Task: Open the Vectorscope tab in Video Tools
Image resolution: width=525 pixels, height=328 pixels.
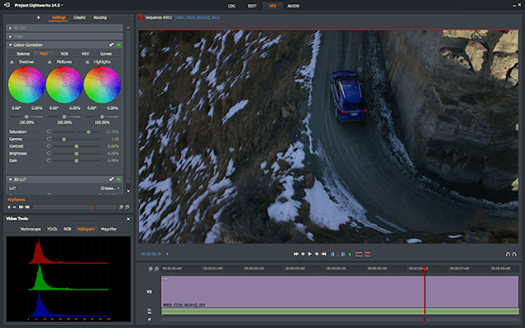Action: click(x=30, y=229)
